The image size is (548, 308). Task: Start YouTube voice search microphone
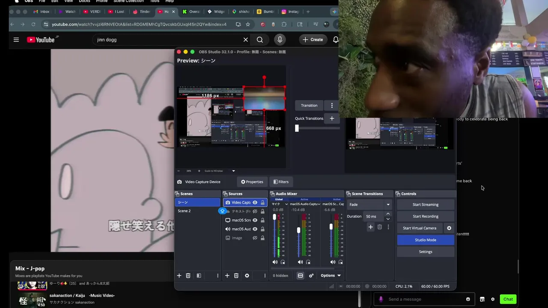(280, 39)
